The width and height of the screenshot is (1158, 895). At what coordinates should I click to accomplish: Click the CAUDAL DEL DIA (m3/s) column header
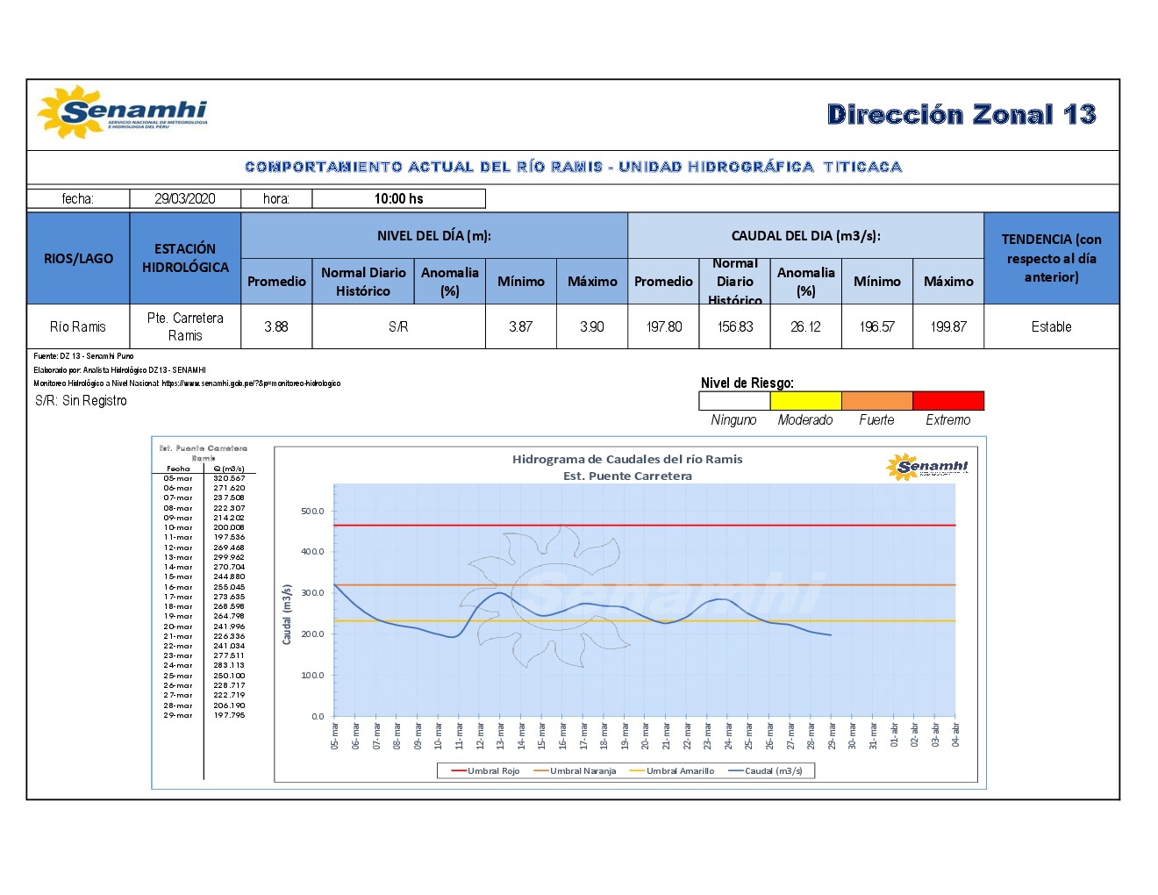pyautogui.click(x=805, y=236)
